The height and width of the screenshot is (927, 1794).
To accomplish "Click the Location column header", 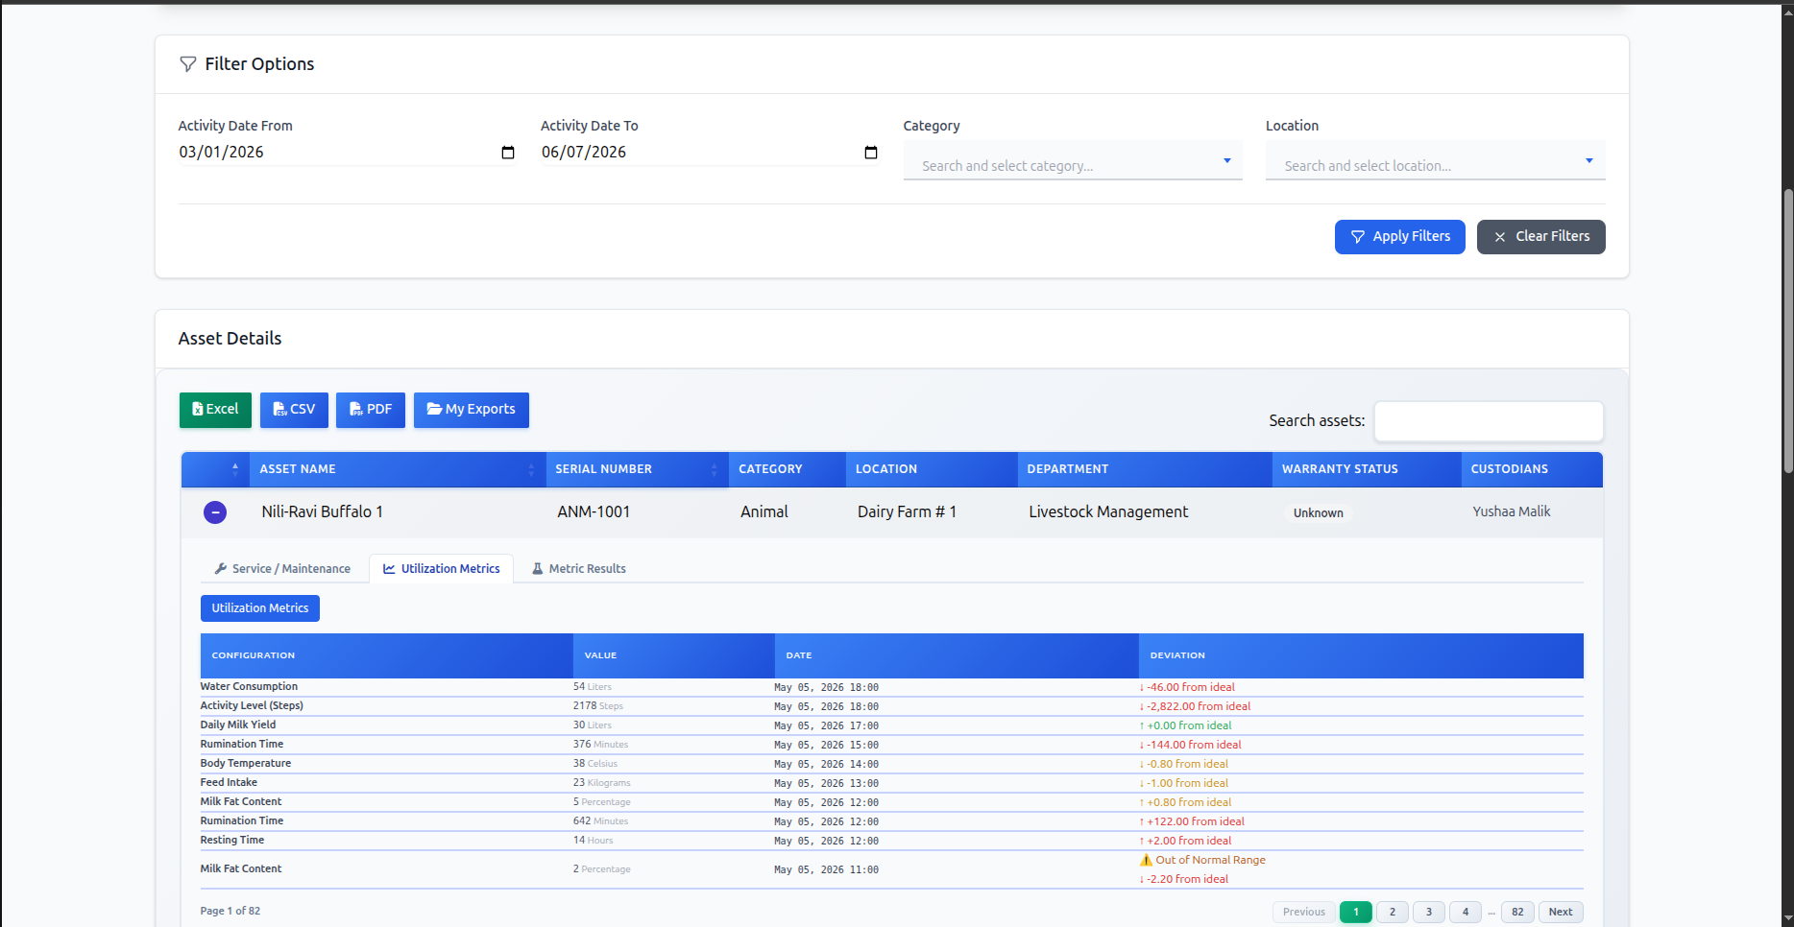I will [x=931, y=469].
